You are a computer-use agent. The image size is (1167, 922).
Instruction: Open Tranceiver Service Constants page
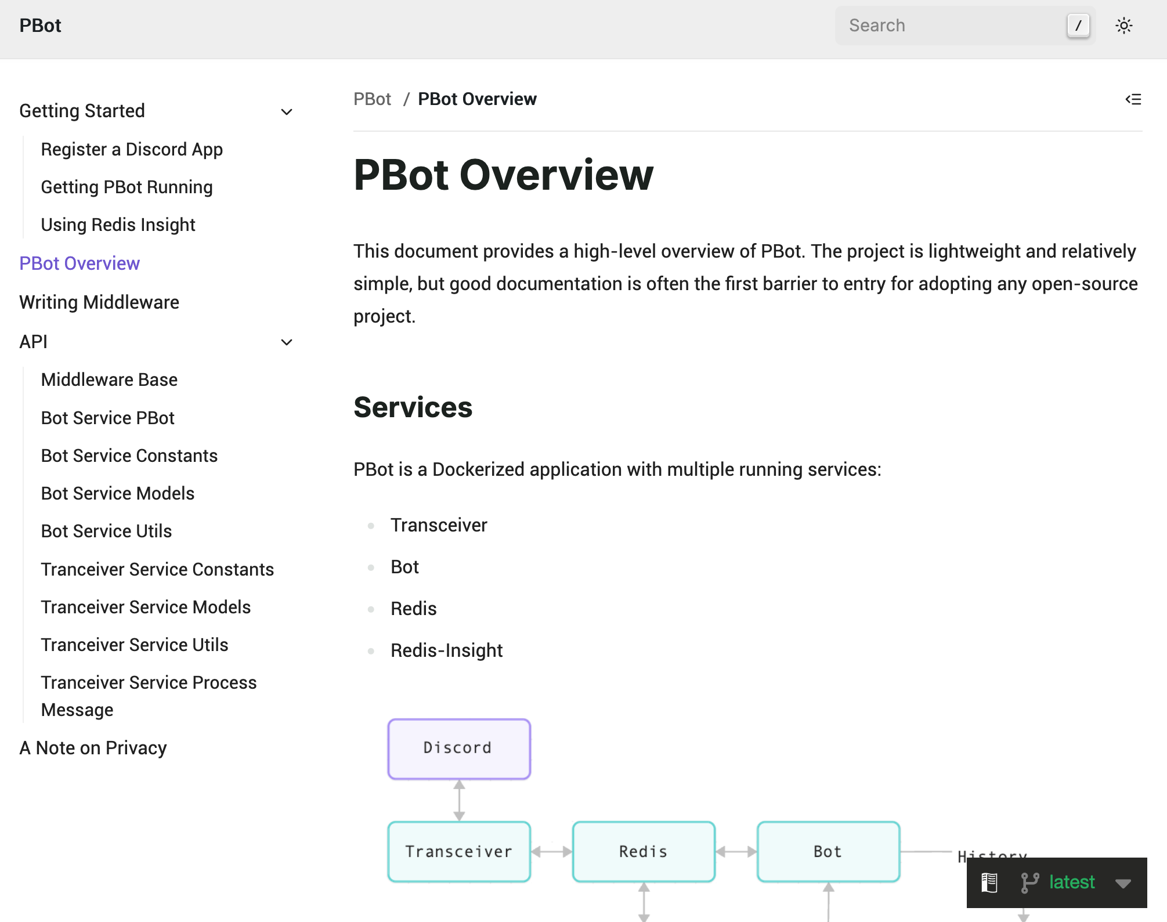[157, 569]
